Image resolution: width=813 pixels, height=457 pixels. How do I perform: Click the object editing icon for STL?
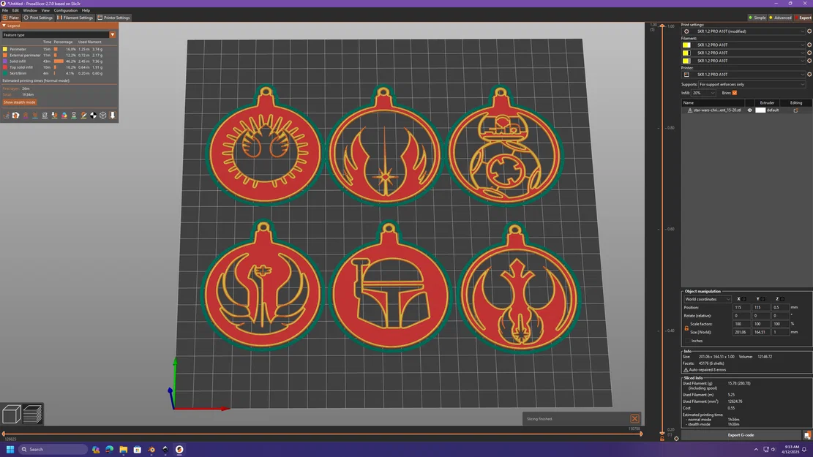point(795,110)
